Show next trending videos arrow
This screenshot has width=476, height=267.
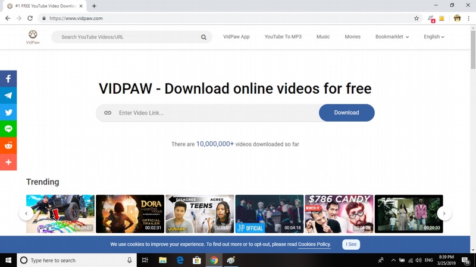[x=444, y=214]
